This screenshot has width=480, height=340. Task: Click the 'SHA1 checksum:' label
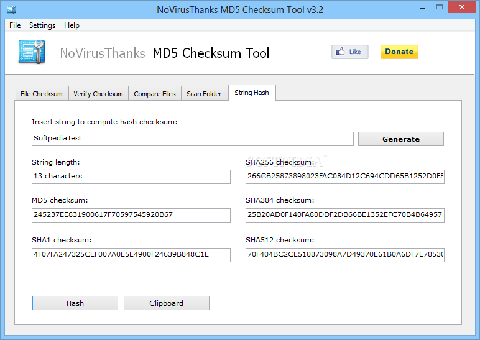pos(62,240)
